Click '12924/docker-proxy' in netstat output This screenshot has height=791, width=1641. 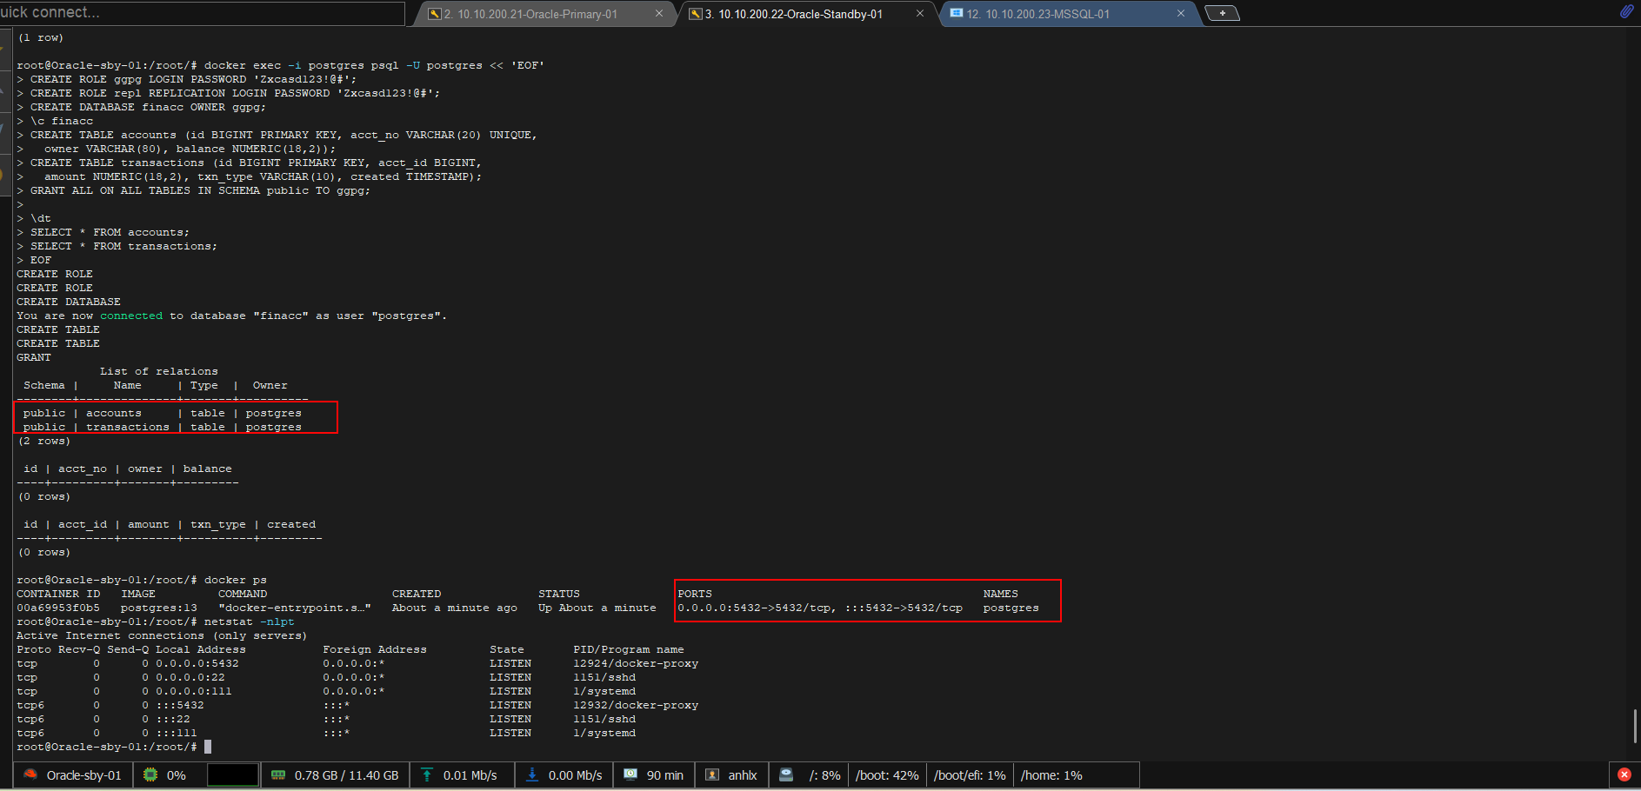click(636, 663)
